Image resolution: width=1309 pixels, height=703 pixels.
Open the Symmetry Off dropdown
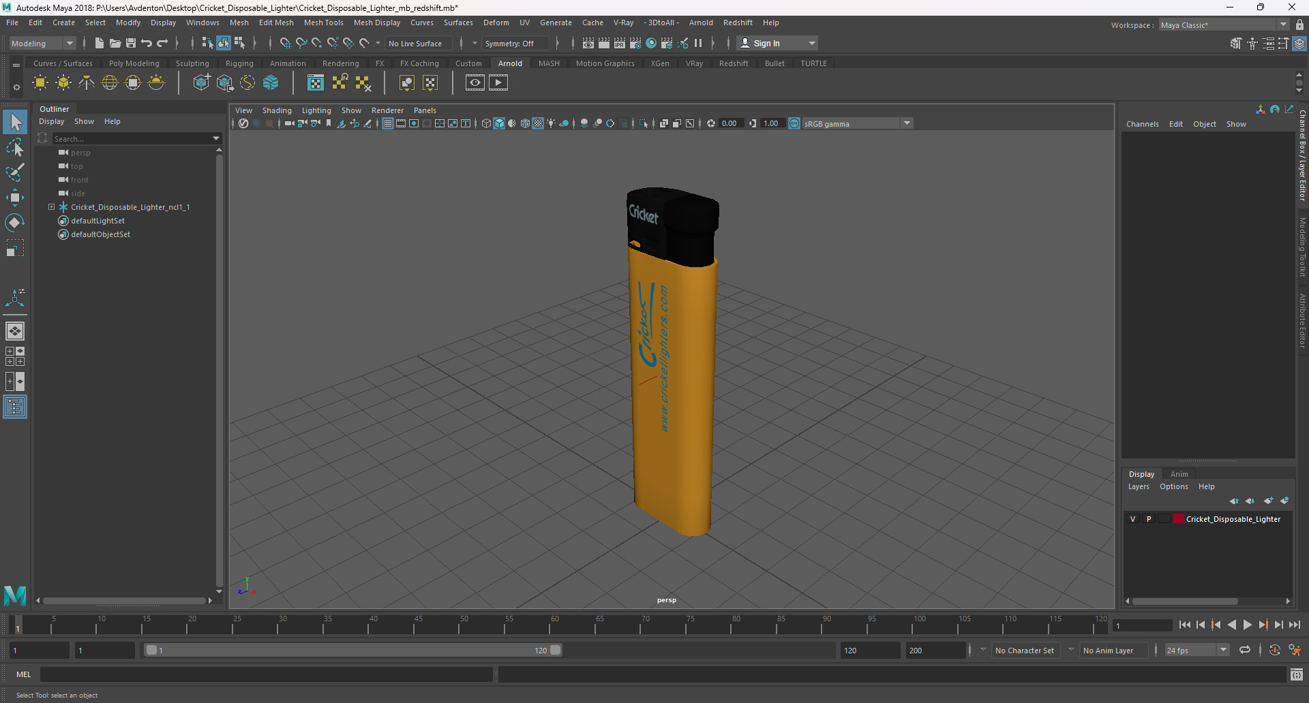(515, 43)
